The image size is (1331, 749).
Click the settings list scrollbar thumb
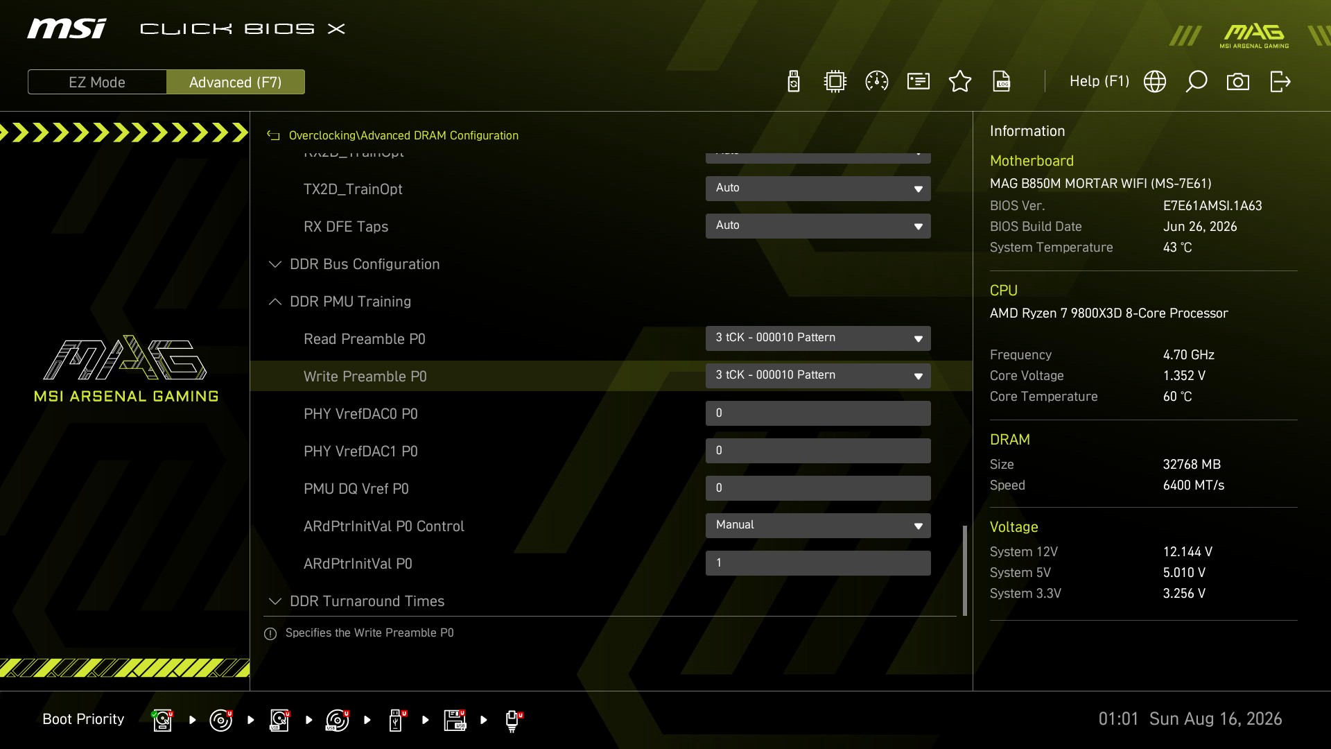point(965,570)
